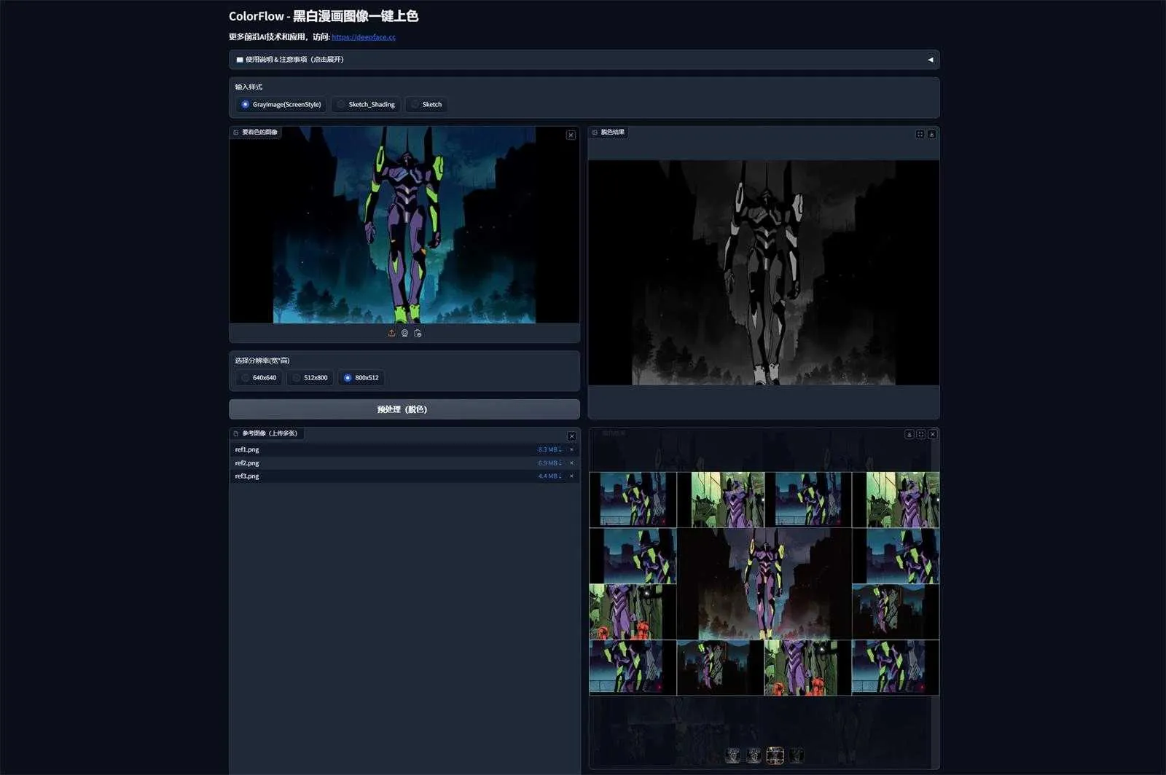Click the collapse arrow on the instructions bar
Image resolution: width=1166 pixels, height=775 pixels.
931,59
